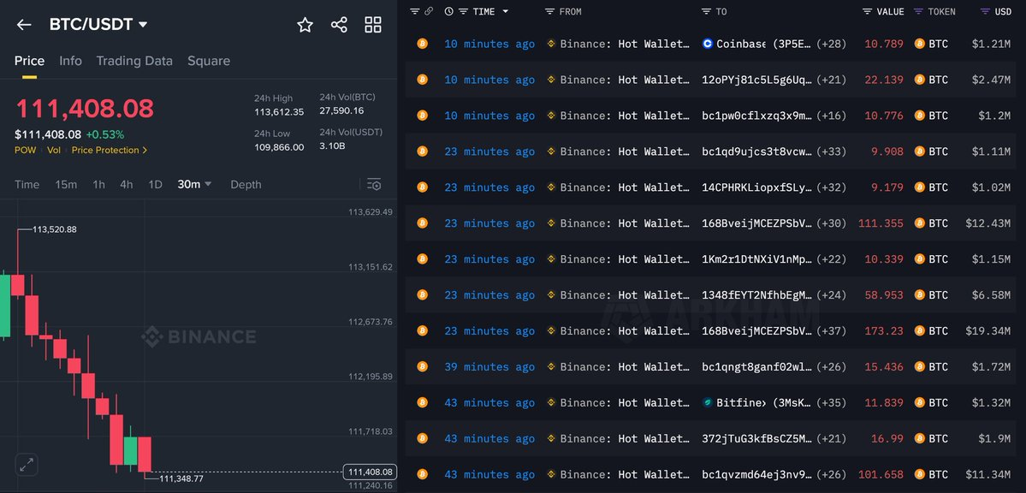
Task: Click the 111,408.08 current price label on chart axis
Action: click(371, 472)
